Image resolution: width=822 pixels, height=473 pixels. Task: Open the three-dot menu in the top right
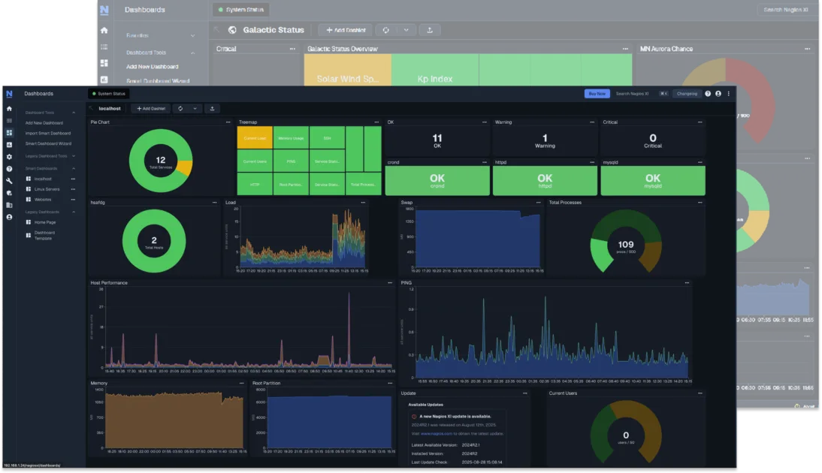click(x=729, y=94)
